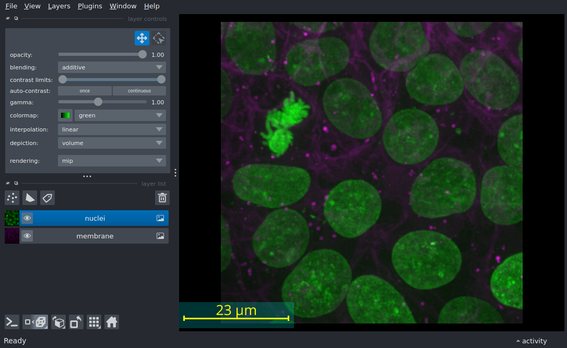Viewport: 567px width, 348px height.
Task: Click the gamma slider handle
Action: [98, 102]
